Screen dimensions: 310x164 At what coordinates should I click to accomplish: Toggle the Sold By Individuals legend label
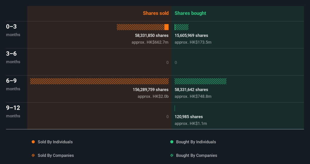pos(55,142)
